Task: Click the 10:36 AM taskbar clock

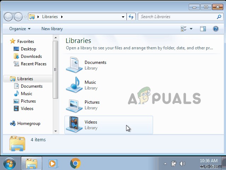Action: point(209,161)
